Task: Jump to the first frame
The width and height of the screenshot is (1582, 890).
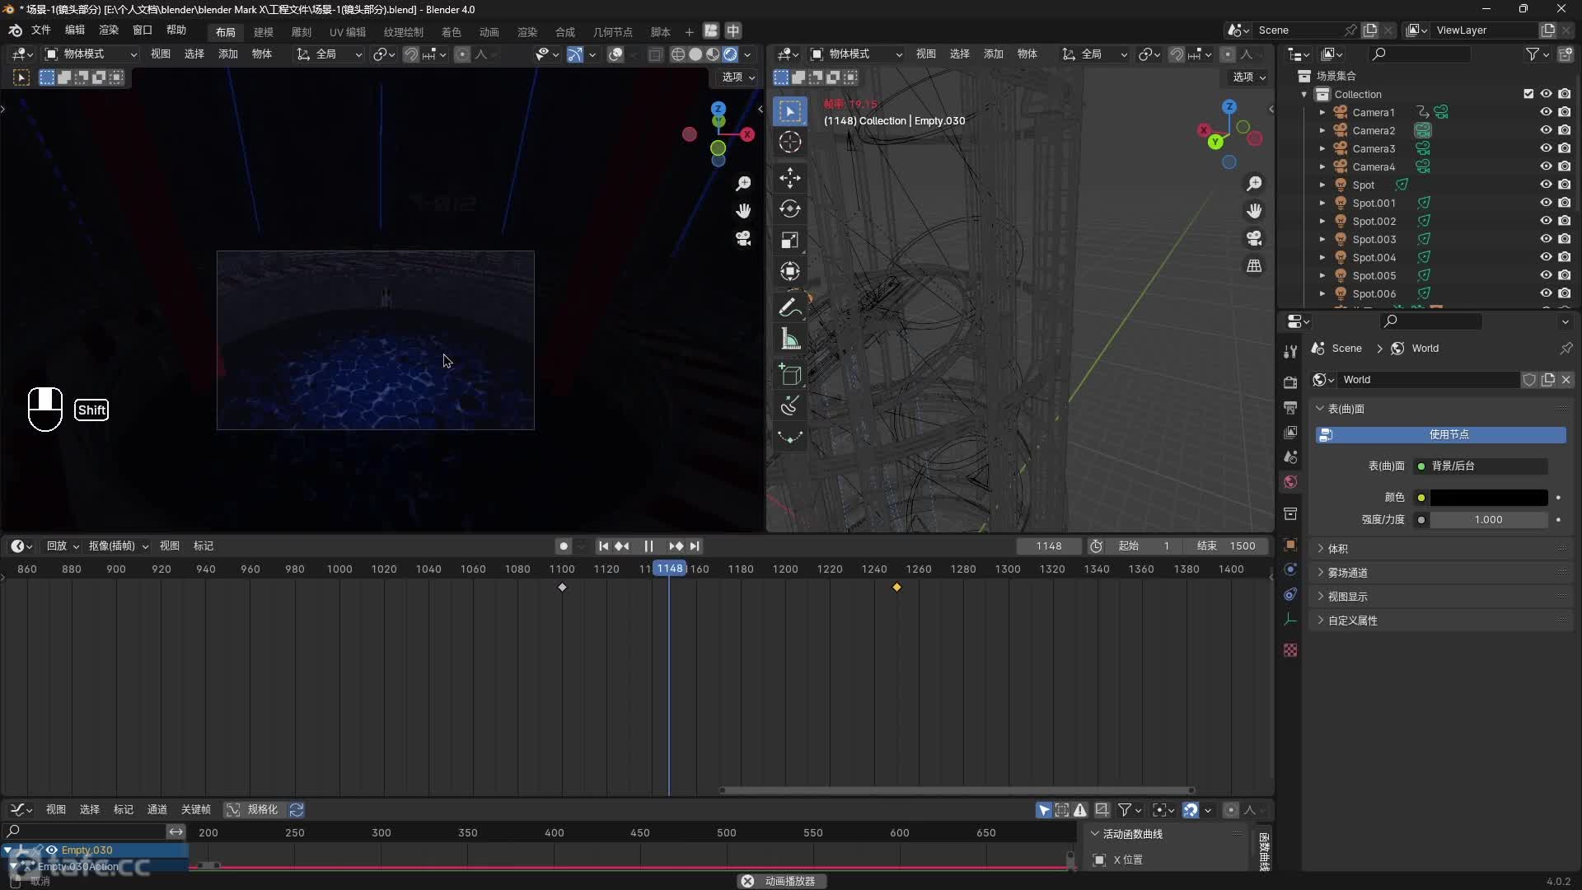Action: pyautogui.click(x=603, y=546)
